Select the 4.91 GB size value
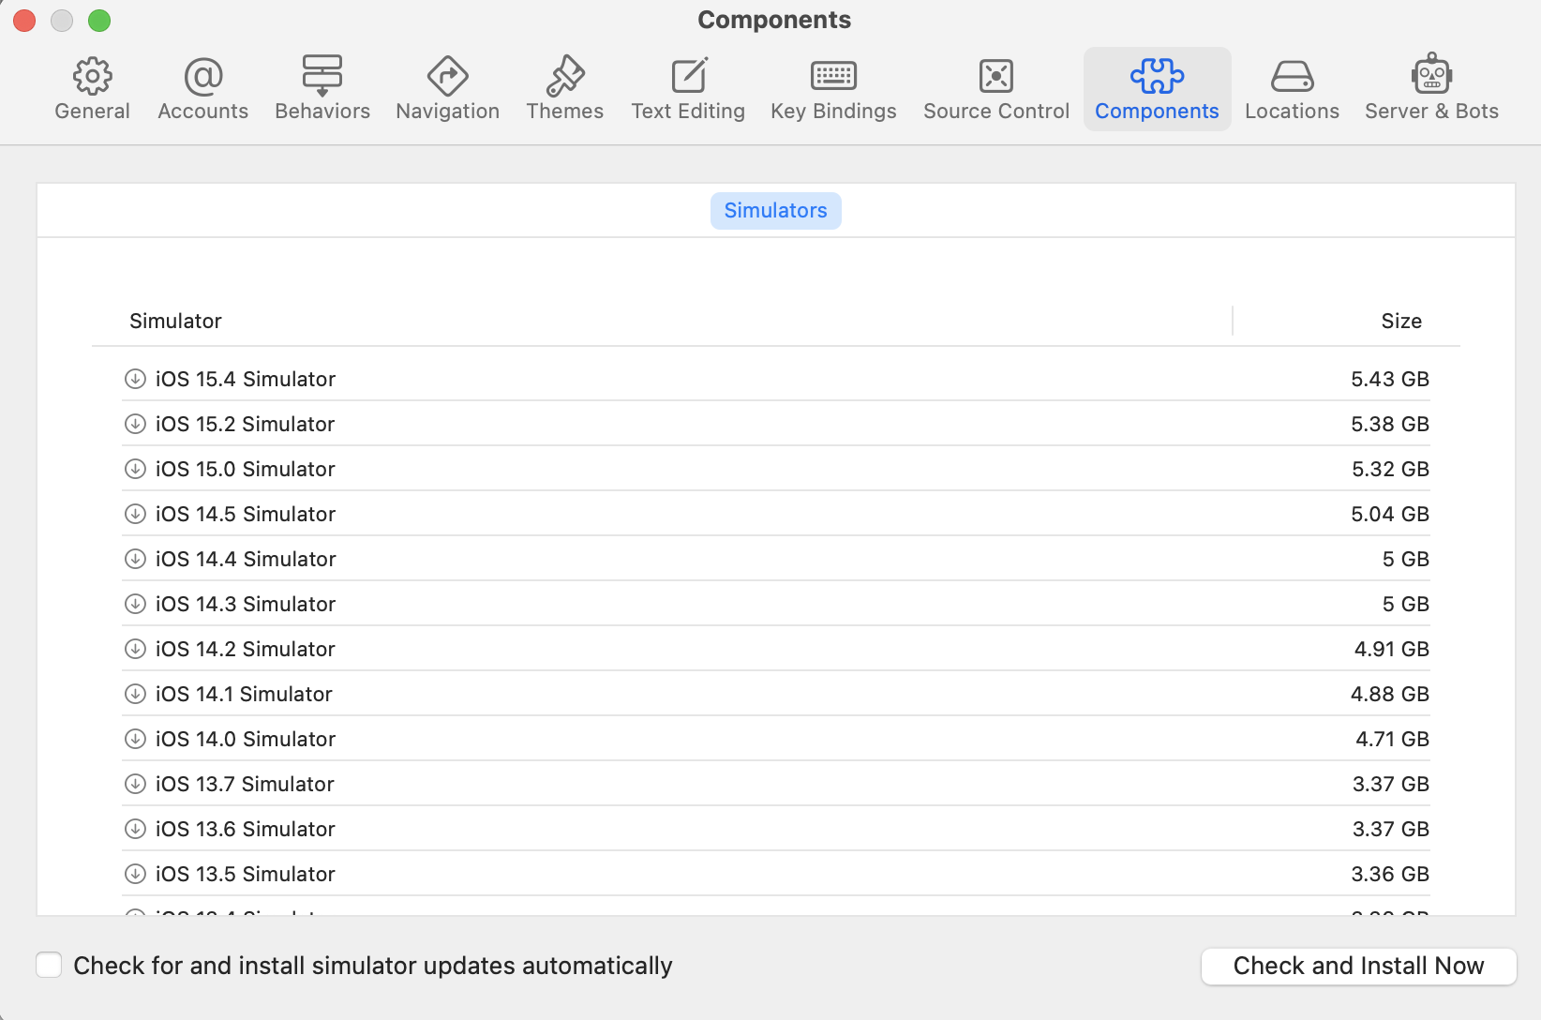 tap(1392, 649)
